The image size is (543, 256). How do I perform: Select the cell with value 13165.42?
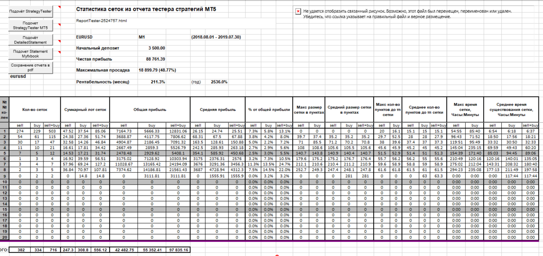point(152,164)
